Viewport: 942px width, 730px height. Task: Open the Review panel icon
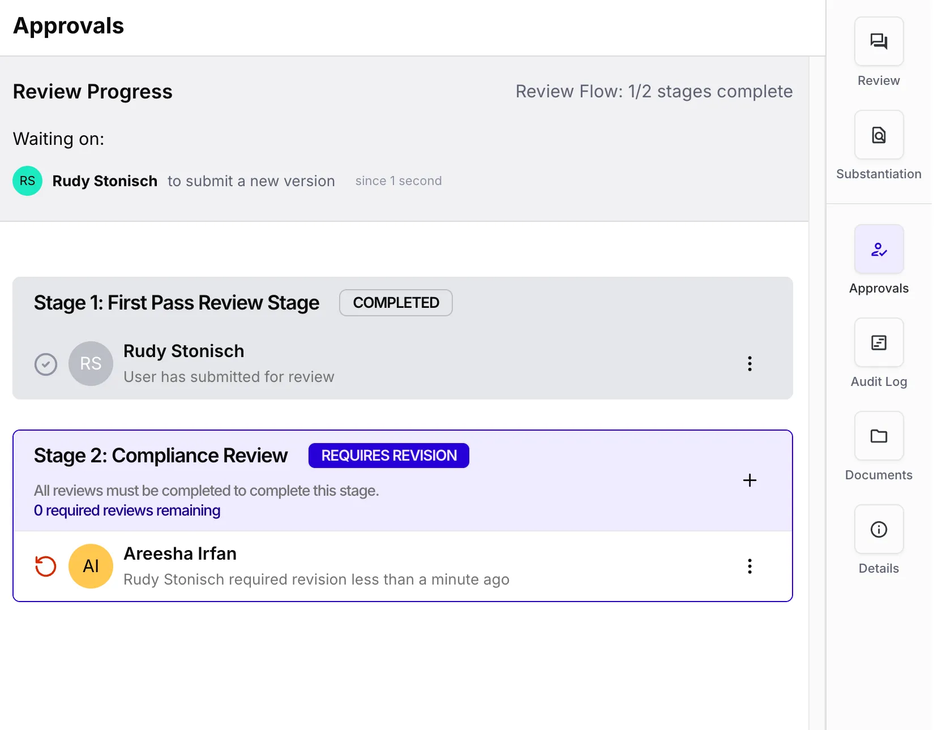pos(879,41)
